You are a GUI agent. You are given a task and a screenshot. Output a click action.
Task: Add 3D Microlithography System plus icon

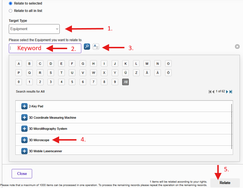click(x=24, y=129)
